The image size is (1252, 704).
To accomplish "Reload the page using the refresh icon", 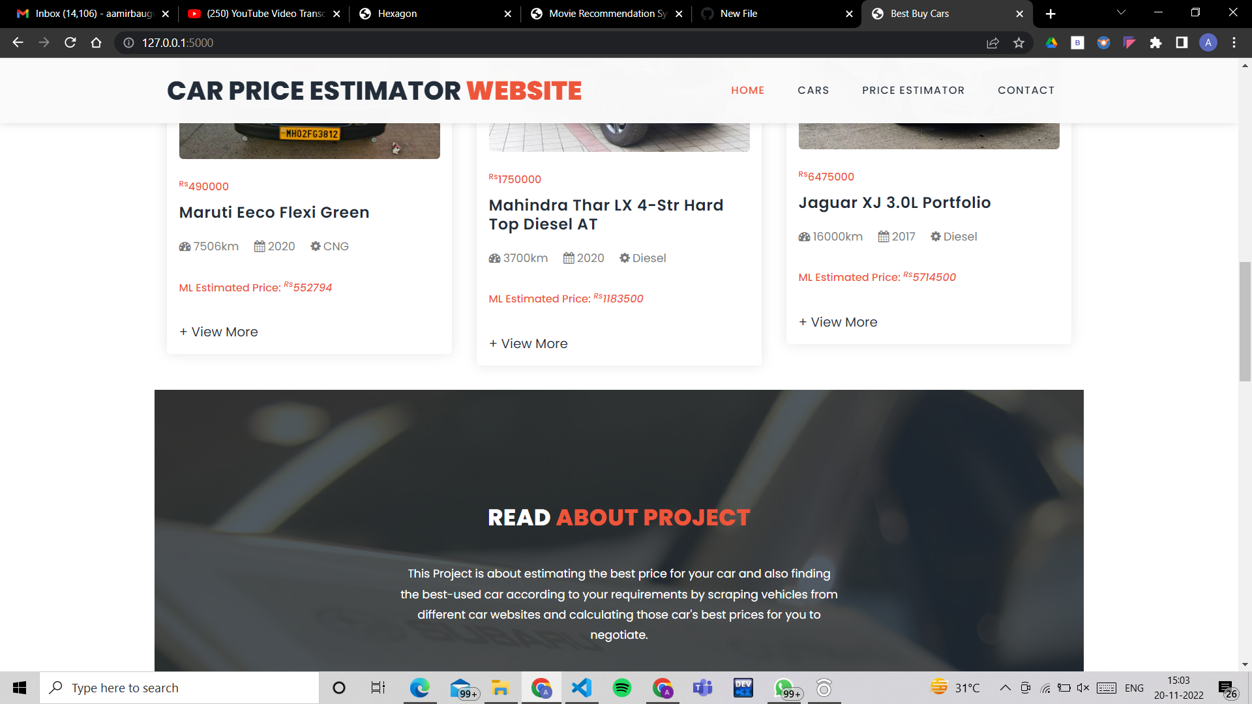I will (x=70, y=43).
